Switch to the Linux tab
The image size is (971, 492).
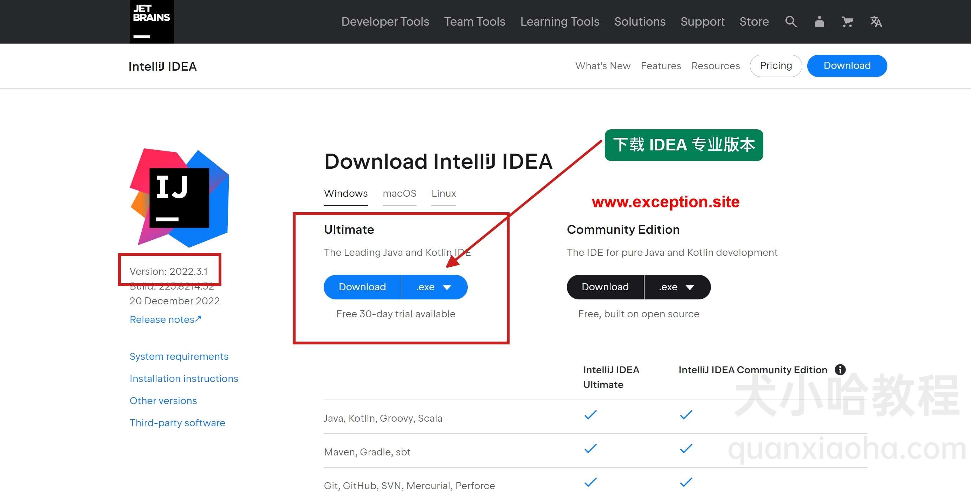(443, 193)
